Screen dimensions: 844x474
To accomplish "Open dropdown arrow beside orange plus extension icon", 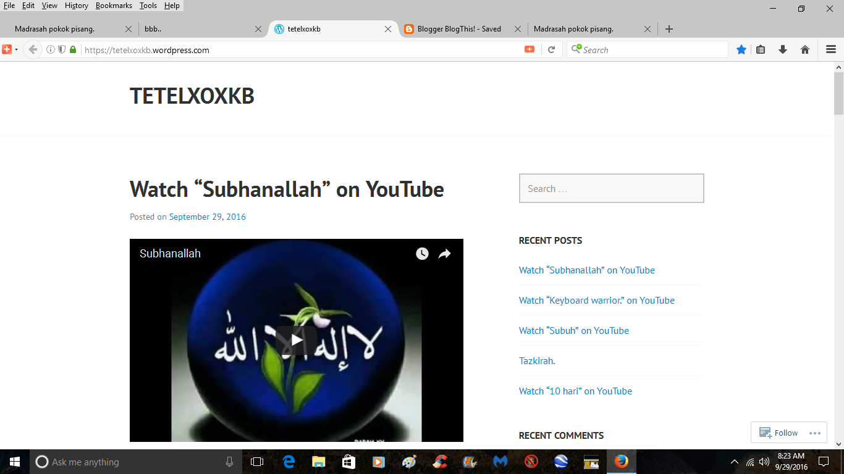I will [x=16, y=50].
